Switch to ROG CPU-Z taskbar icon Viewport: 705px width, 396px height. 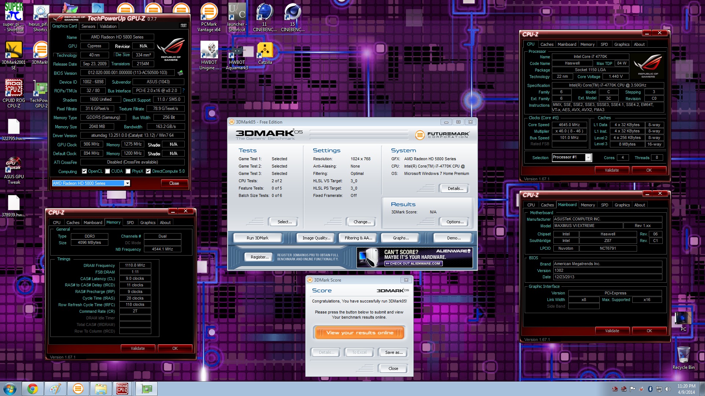coord(122,389)
